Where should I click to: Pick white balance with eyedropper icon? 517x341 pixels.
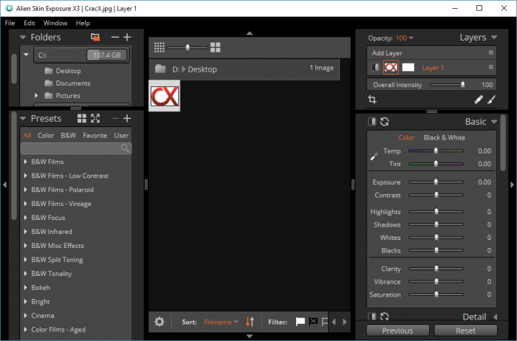(374, 156)
